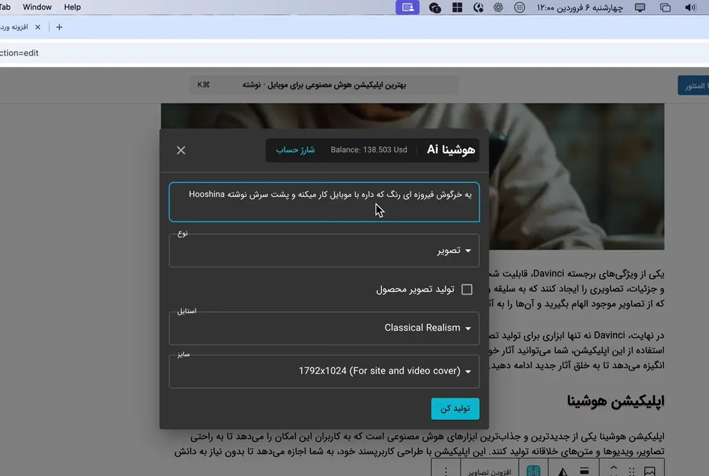
Task: Click the Persian date and time
Action: pyautogui.click(x=580, y=8)
